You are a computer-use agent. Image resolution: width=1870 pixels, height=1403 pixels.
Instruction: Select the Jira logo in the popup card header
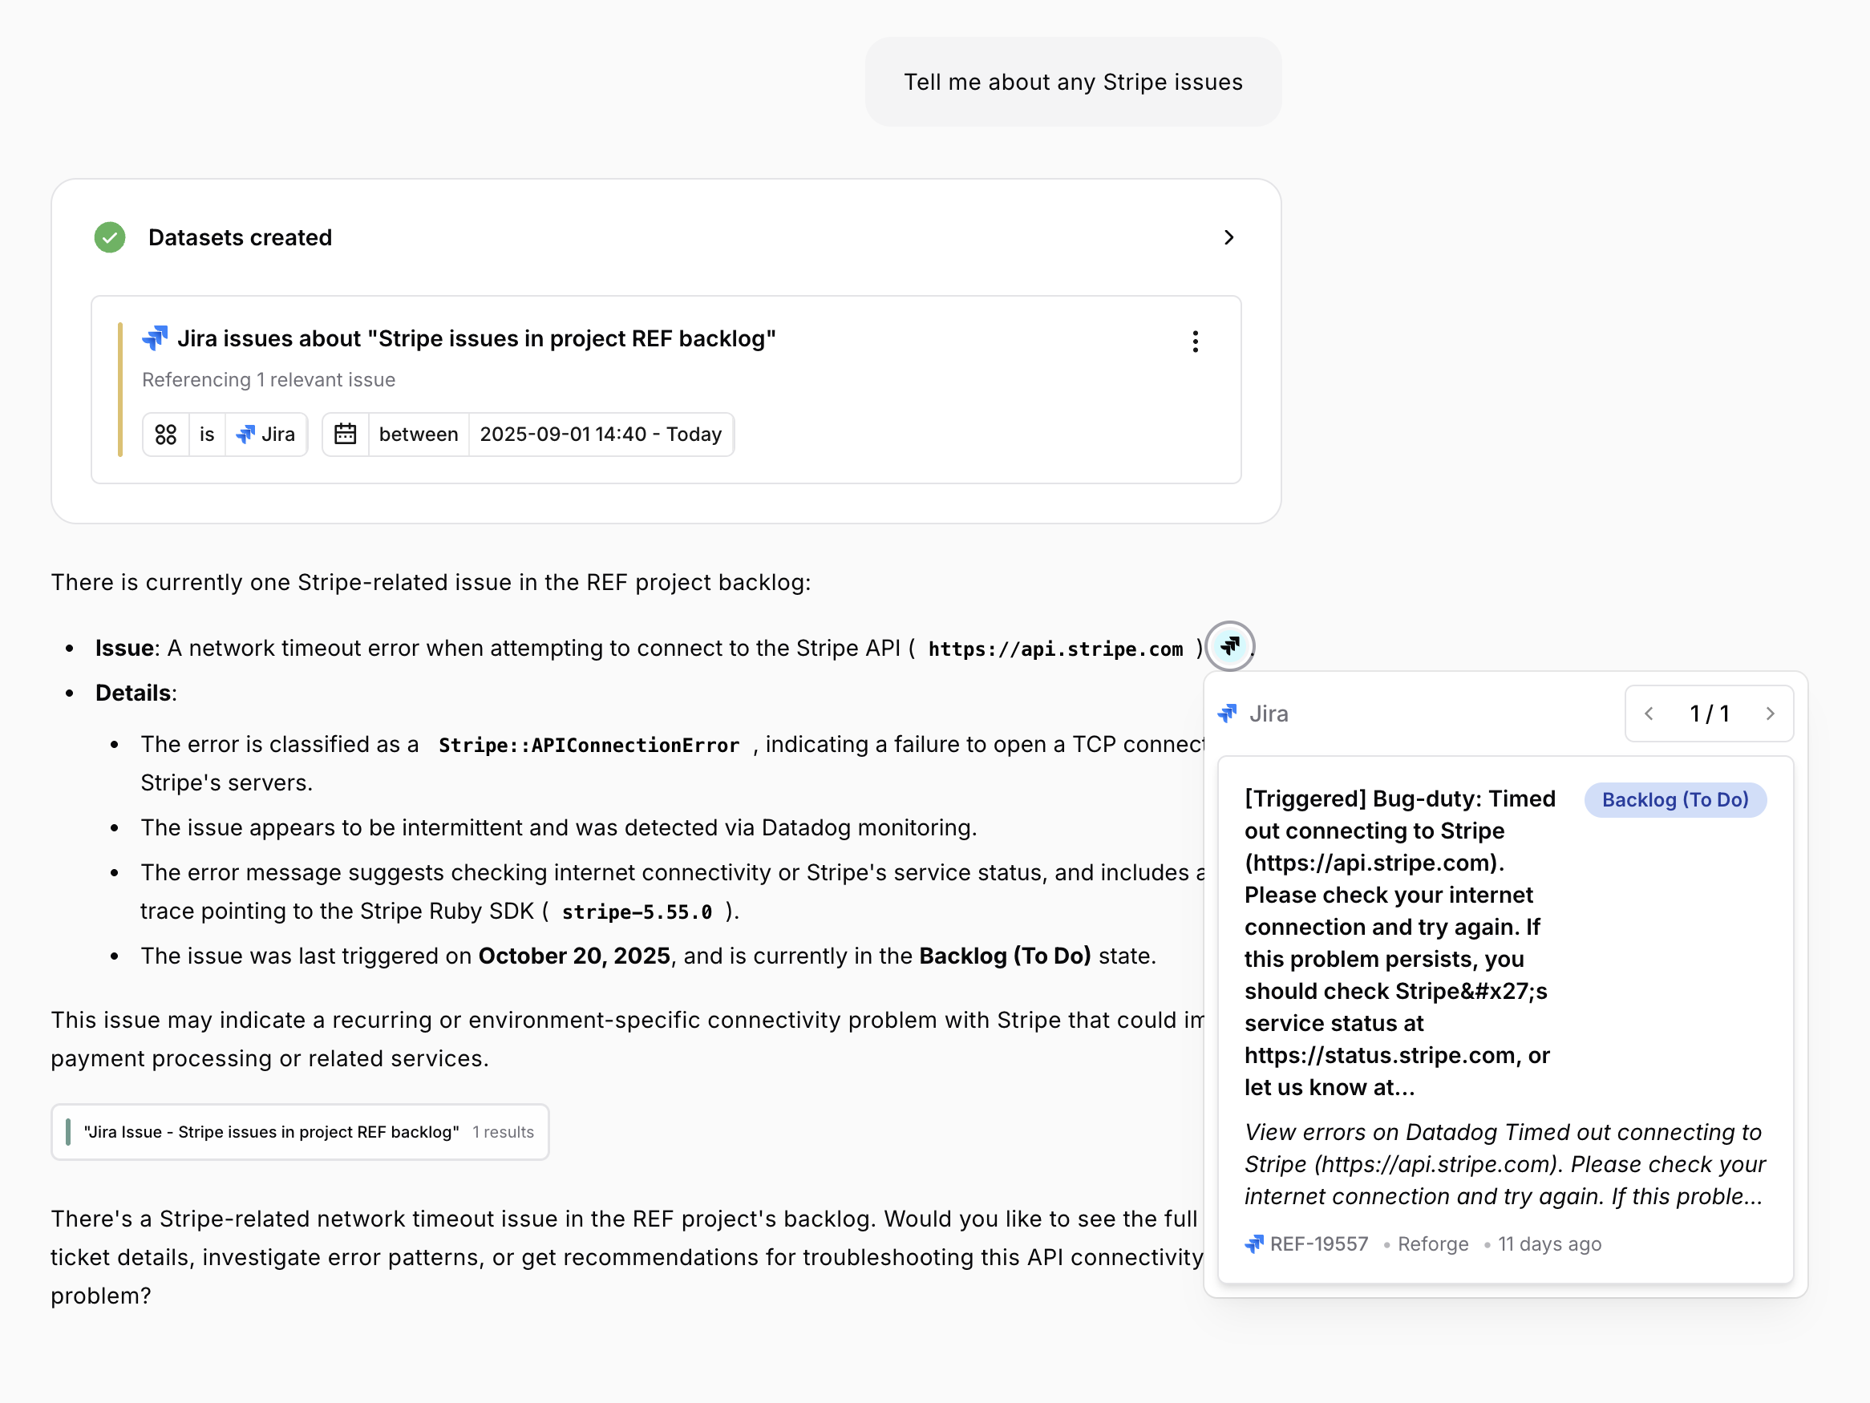click(1230, 714)
